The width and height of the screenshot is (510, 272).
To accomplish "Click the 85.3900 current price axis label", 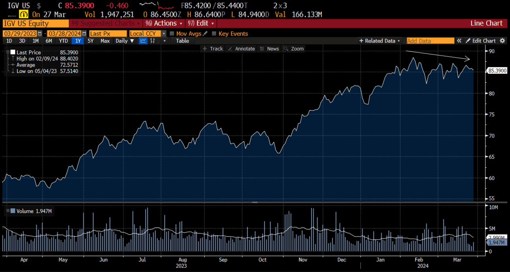I will [497, 71].
